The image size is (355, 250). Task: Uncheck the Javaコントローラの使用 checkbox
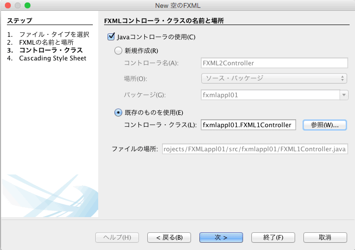pos(111,36)
